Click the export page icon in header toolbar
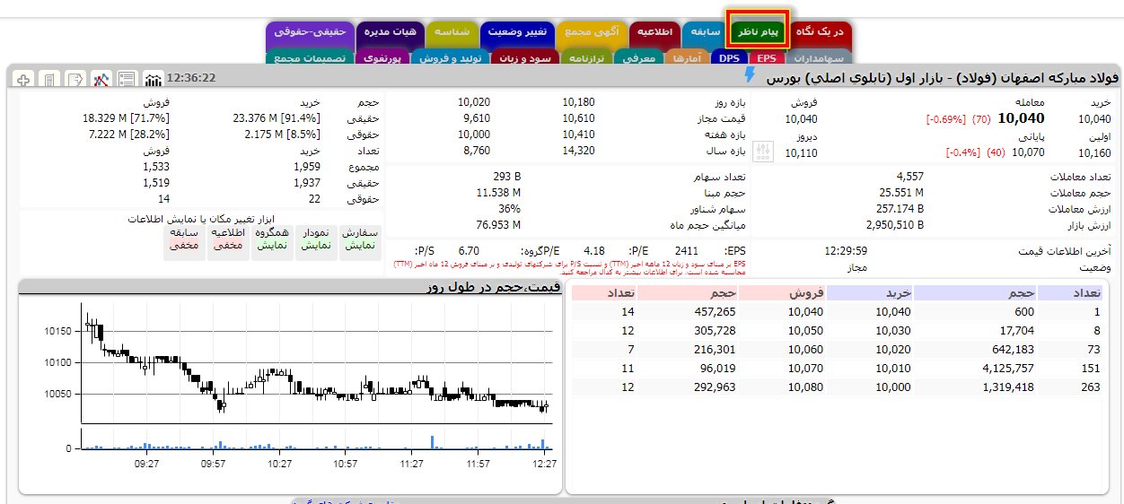1124x504 pixels. 75,79
